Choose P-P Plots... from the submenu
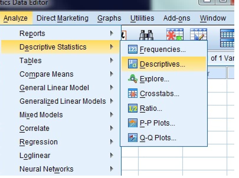 (x=164, y=123)
